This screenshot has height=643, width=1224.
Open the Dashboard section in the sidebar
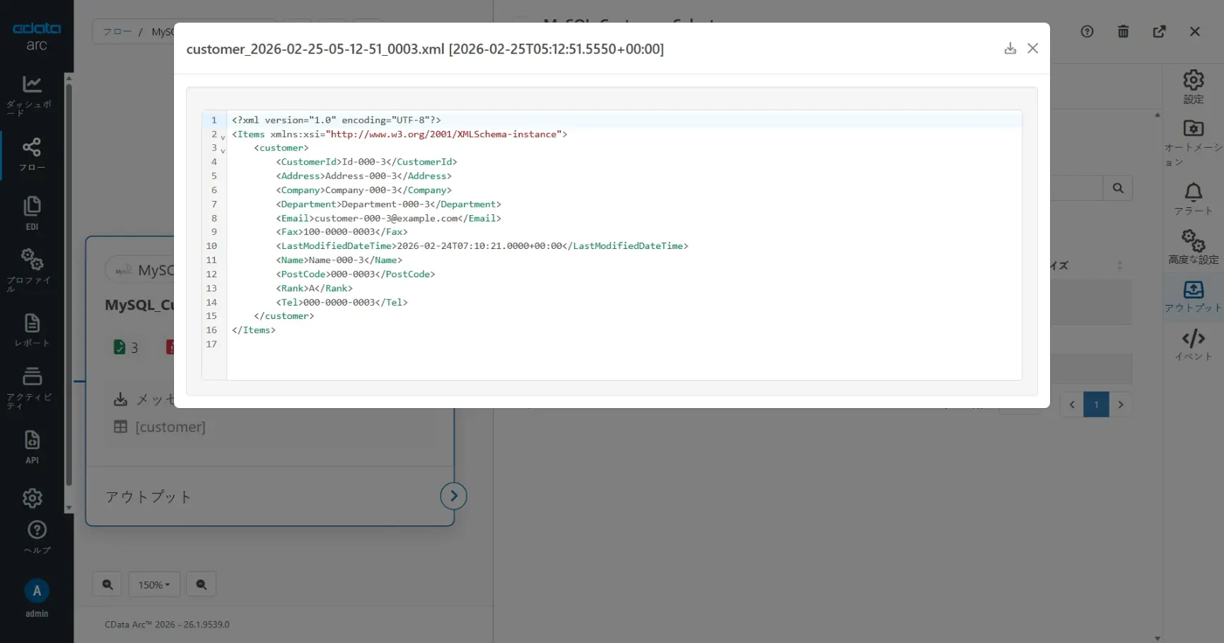32,95
